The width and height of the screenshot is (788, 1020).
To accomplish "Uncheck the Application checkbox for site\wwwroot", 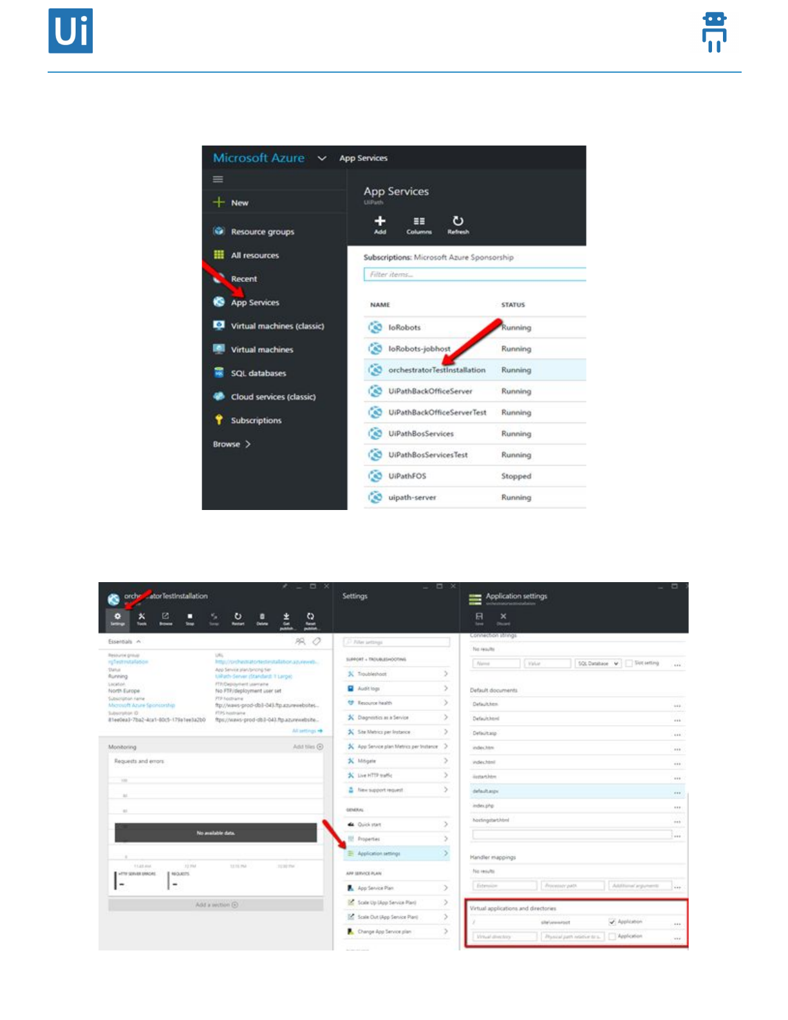I will point(612,922).
